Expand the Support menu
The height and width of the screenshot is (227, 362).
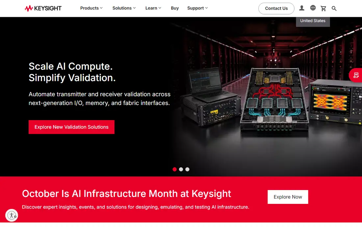pyautogui.click(x=197, y=8)
